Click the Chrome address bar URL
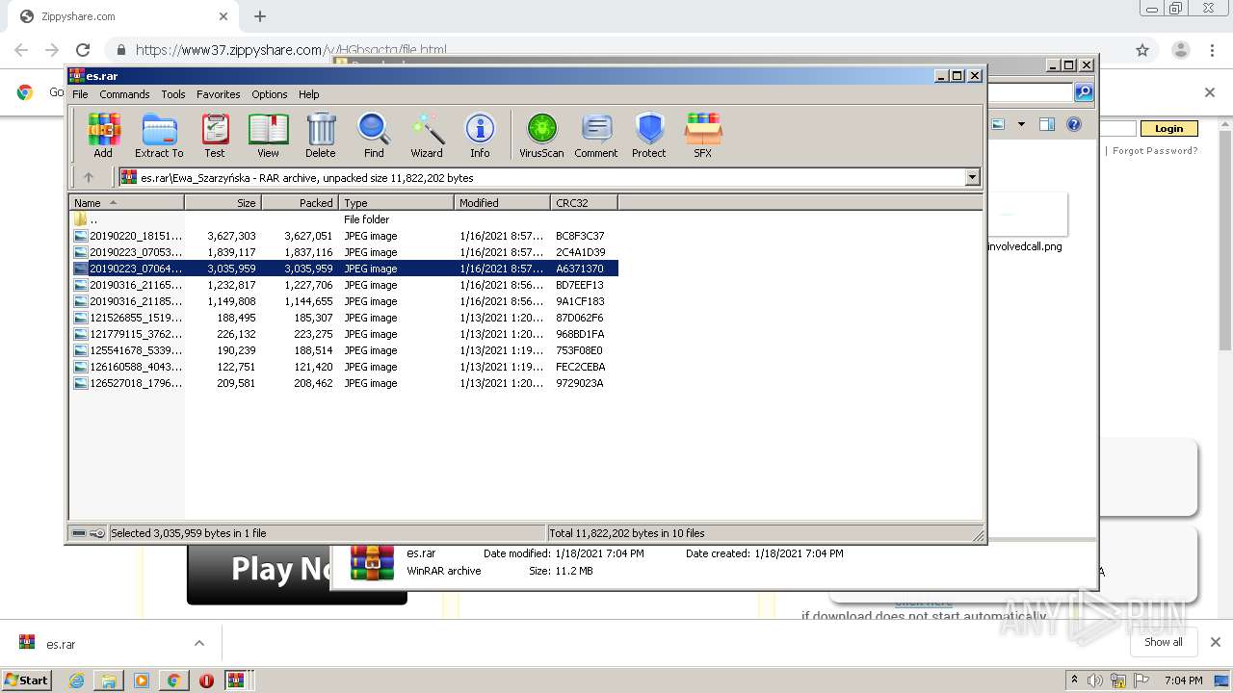Viewport: 1233px width, 693px height. point(291,50)
